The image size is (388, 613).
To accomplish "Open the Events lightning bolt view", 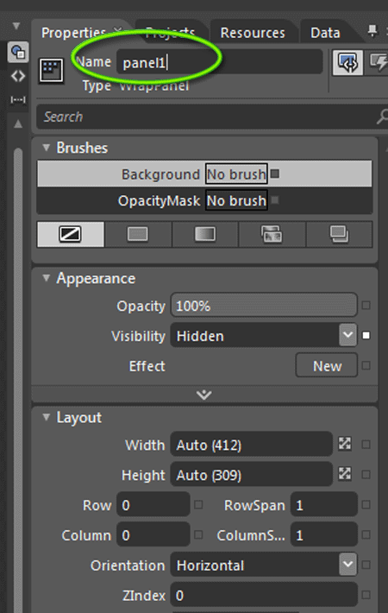I will click(378, 62).
